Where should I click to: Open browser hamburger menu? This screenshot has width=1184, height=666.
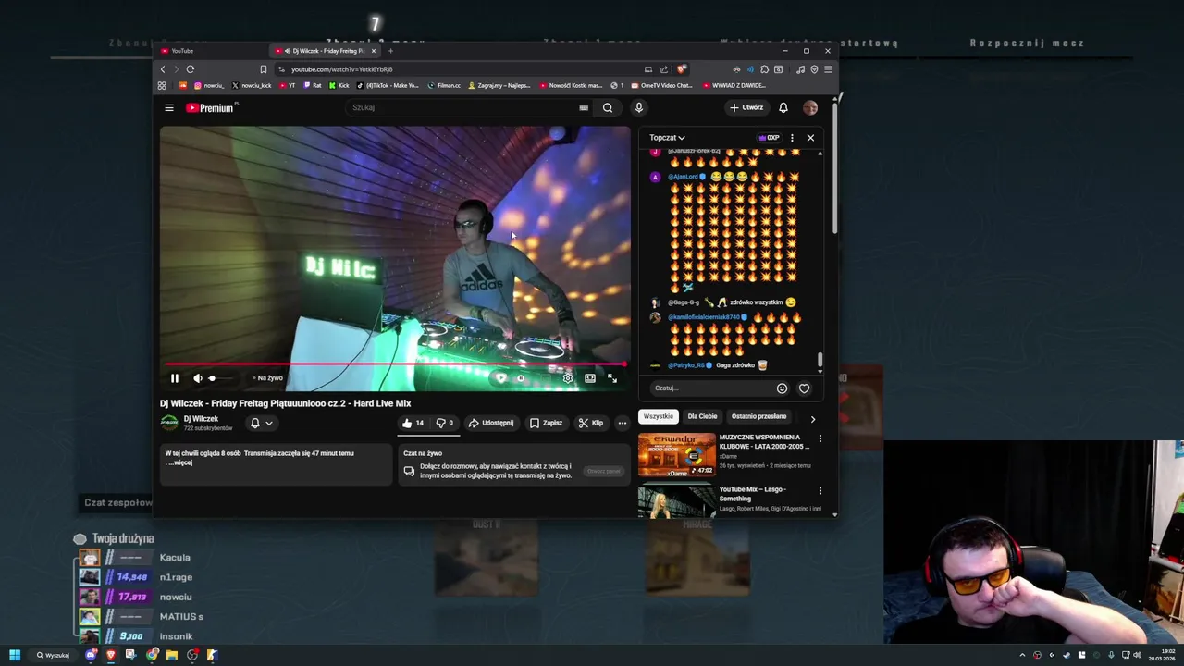(x=828, y=69)
